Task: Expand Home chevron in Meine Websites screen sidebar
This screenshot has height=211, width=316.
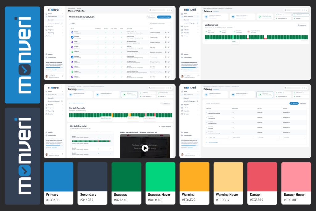Action: point(62,14)
